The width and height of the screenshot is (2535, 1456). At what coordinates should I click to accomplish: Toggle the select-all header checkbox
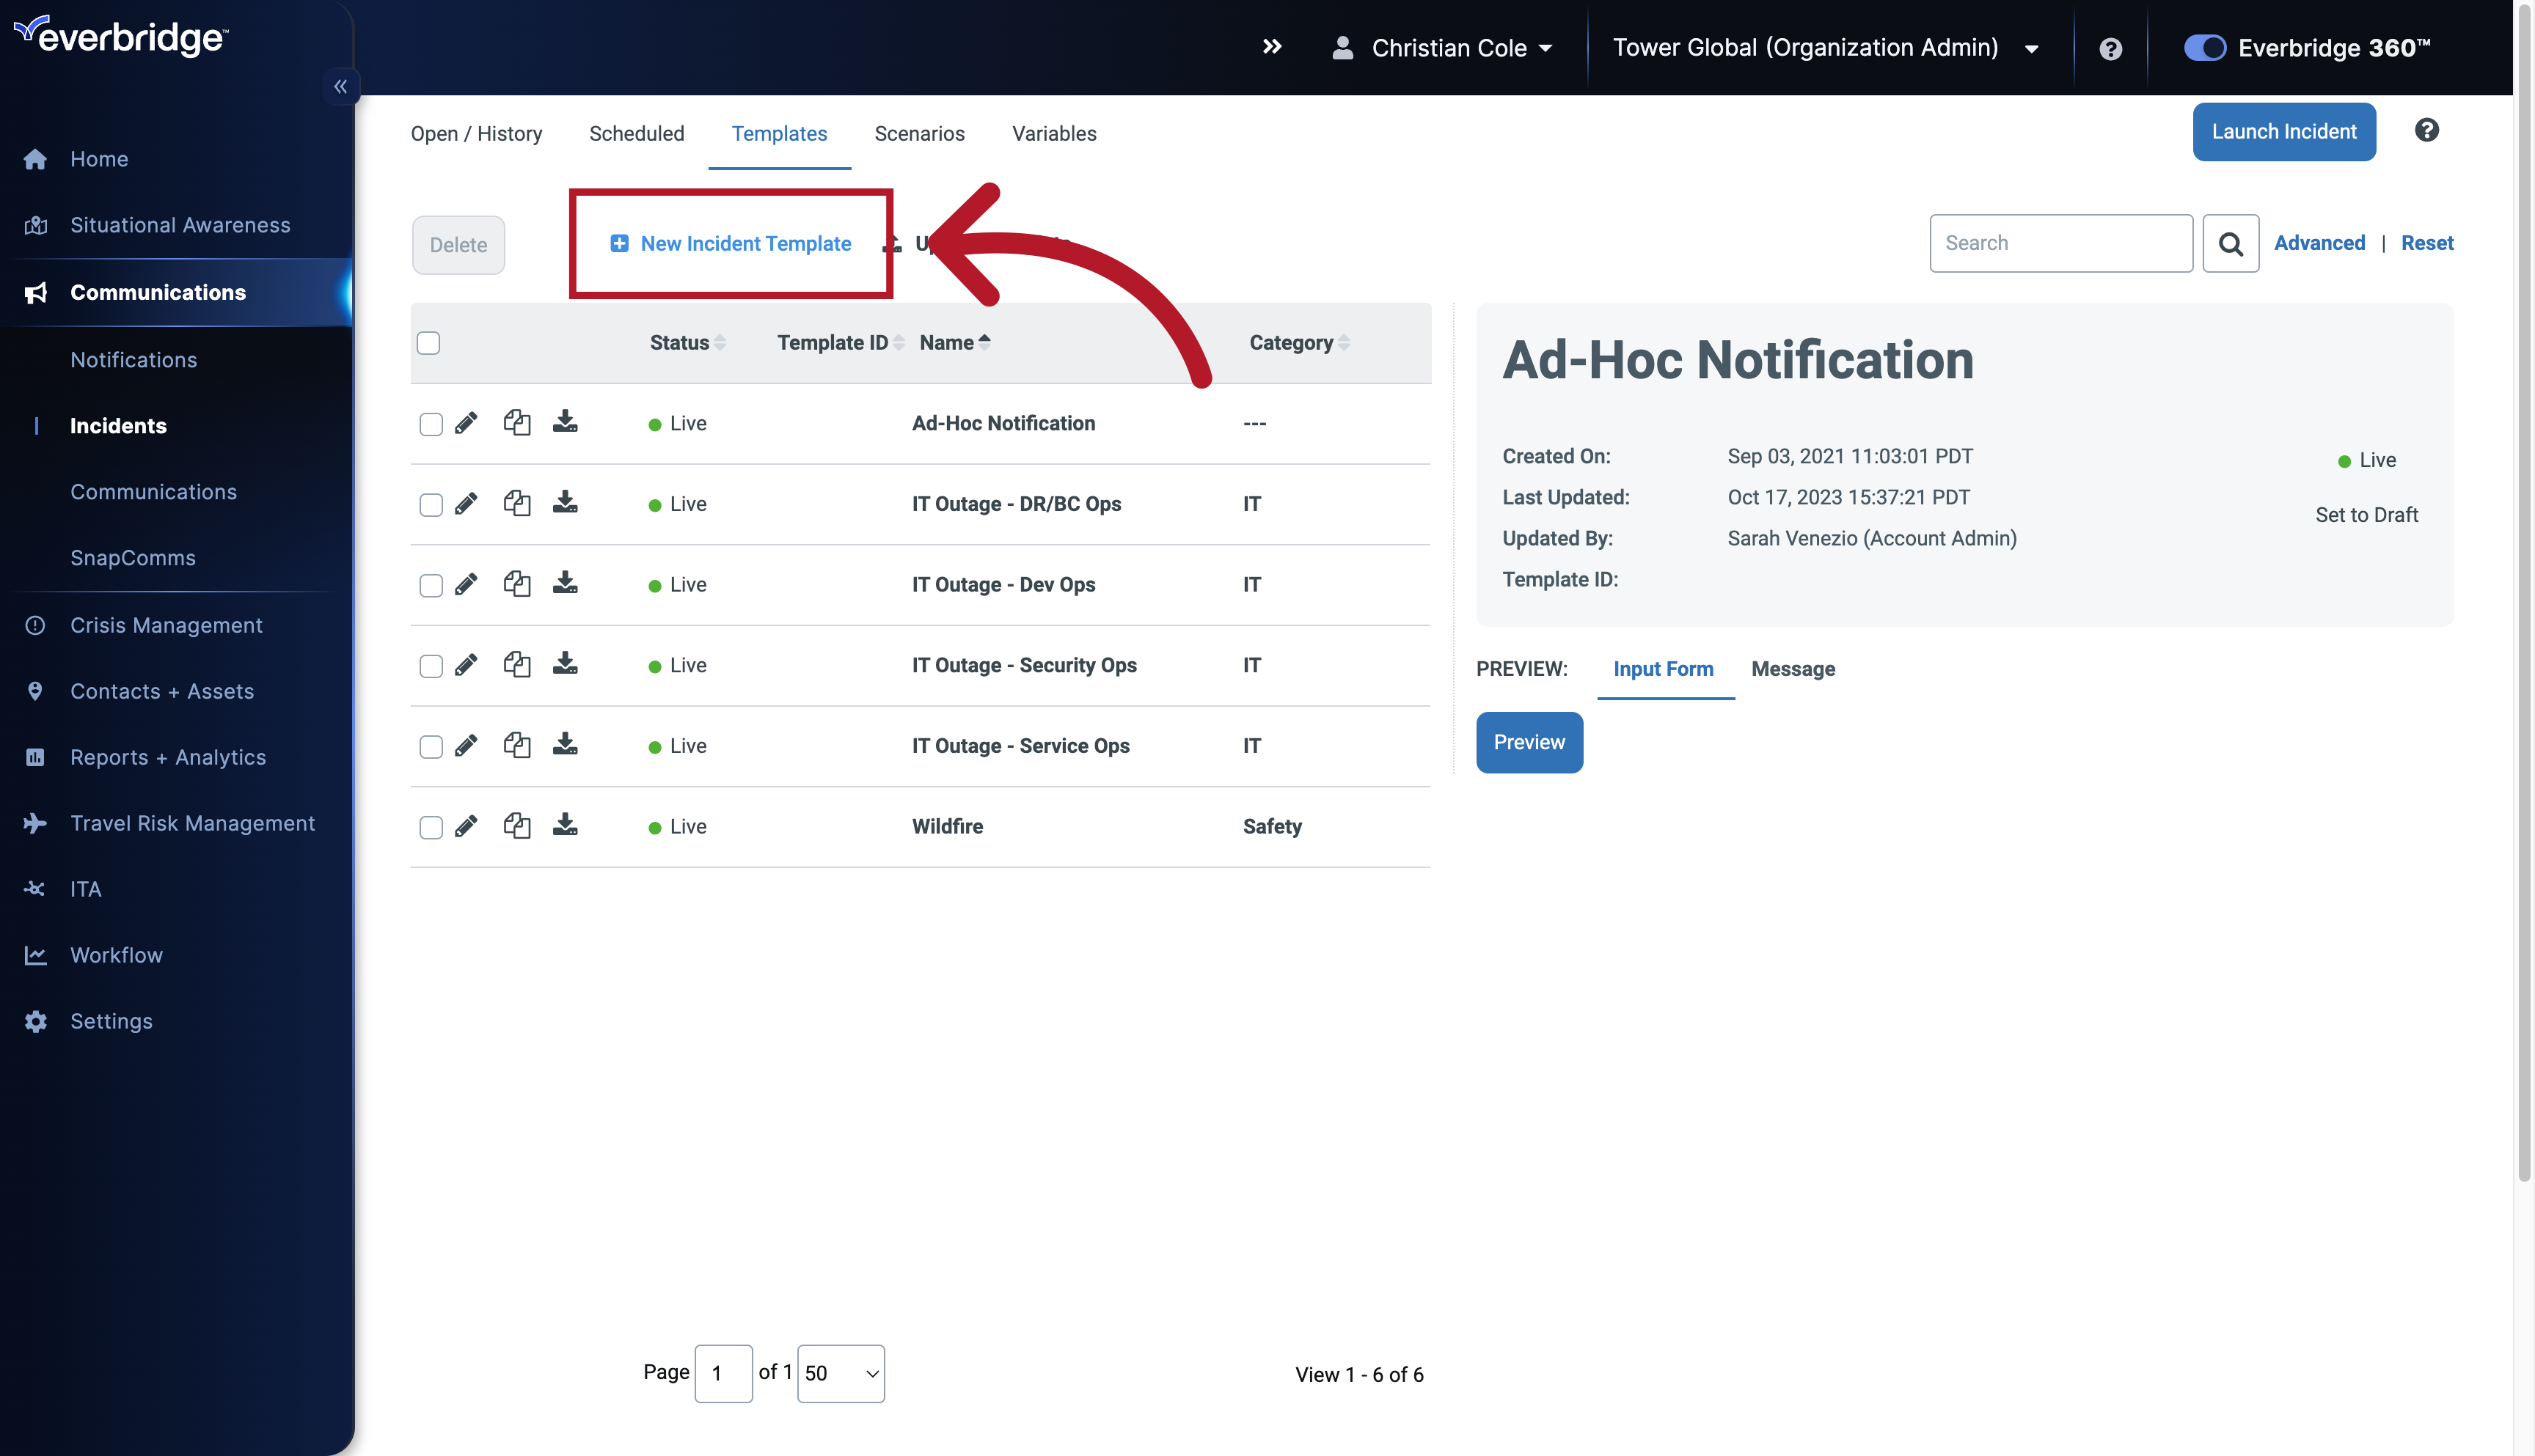428,342
